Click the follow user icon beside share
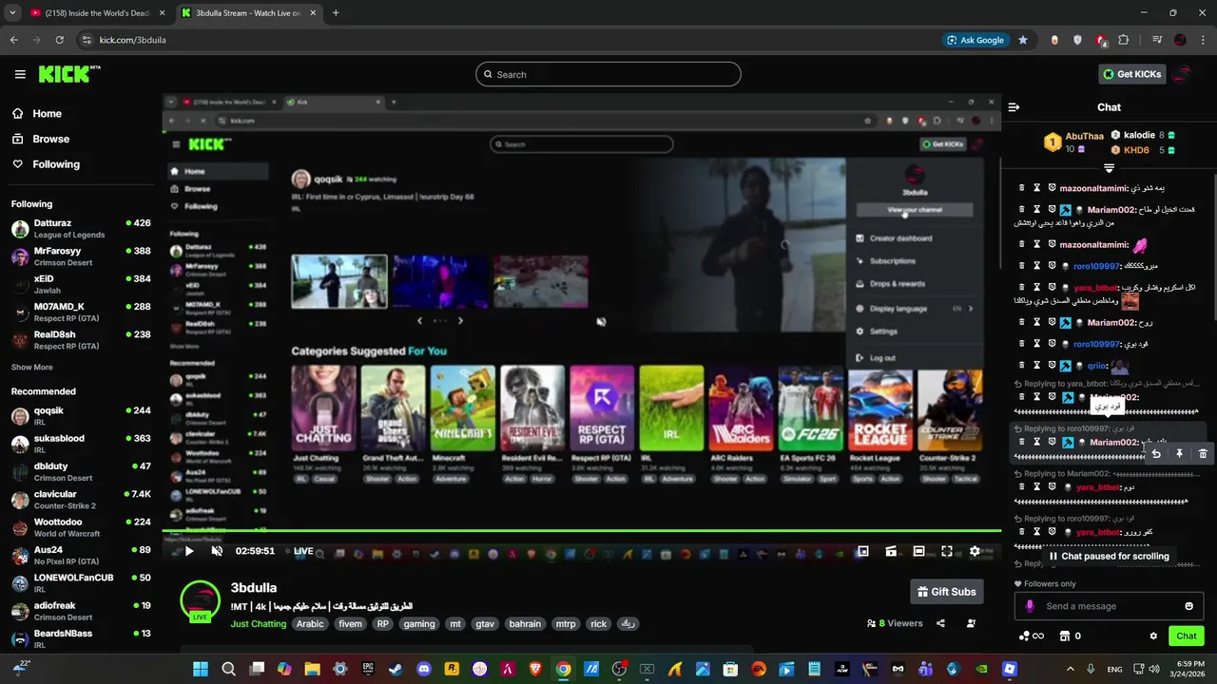The height and width of the screenshot is (684, 1217). pyautogui.click(x=971, y=623)
